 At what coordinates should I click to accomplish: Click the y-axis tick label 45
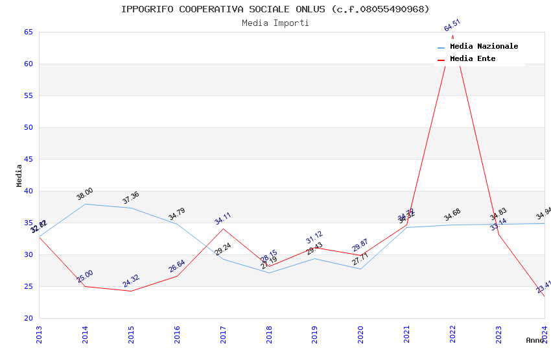tap(29, 159)
